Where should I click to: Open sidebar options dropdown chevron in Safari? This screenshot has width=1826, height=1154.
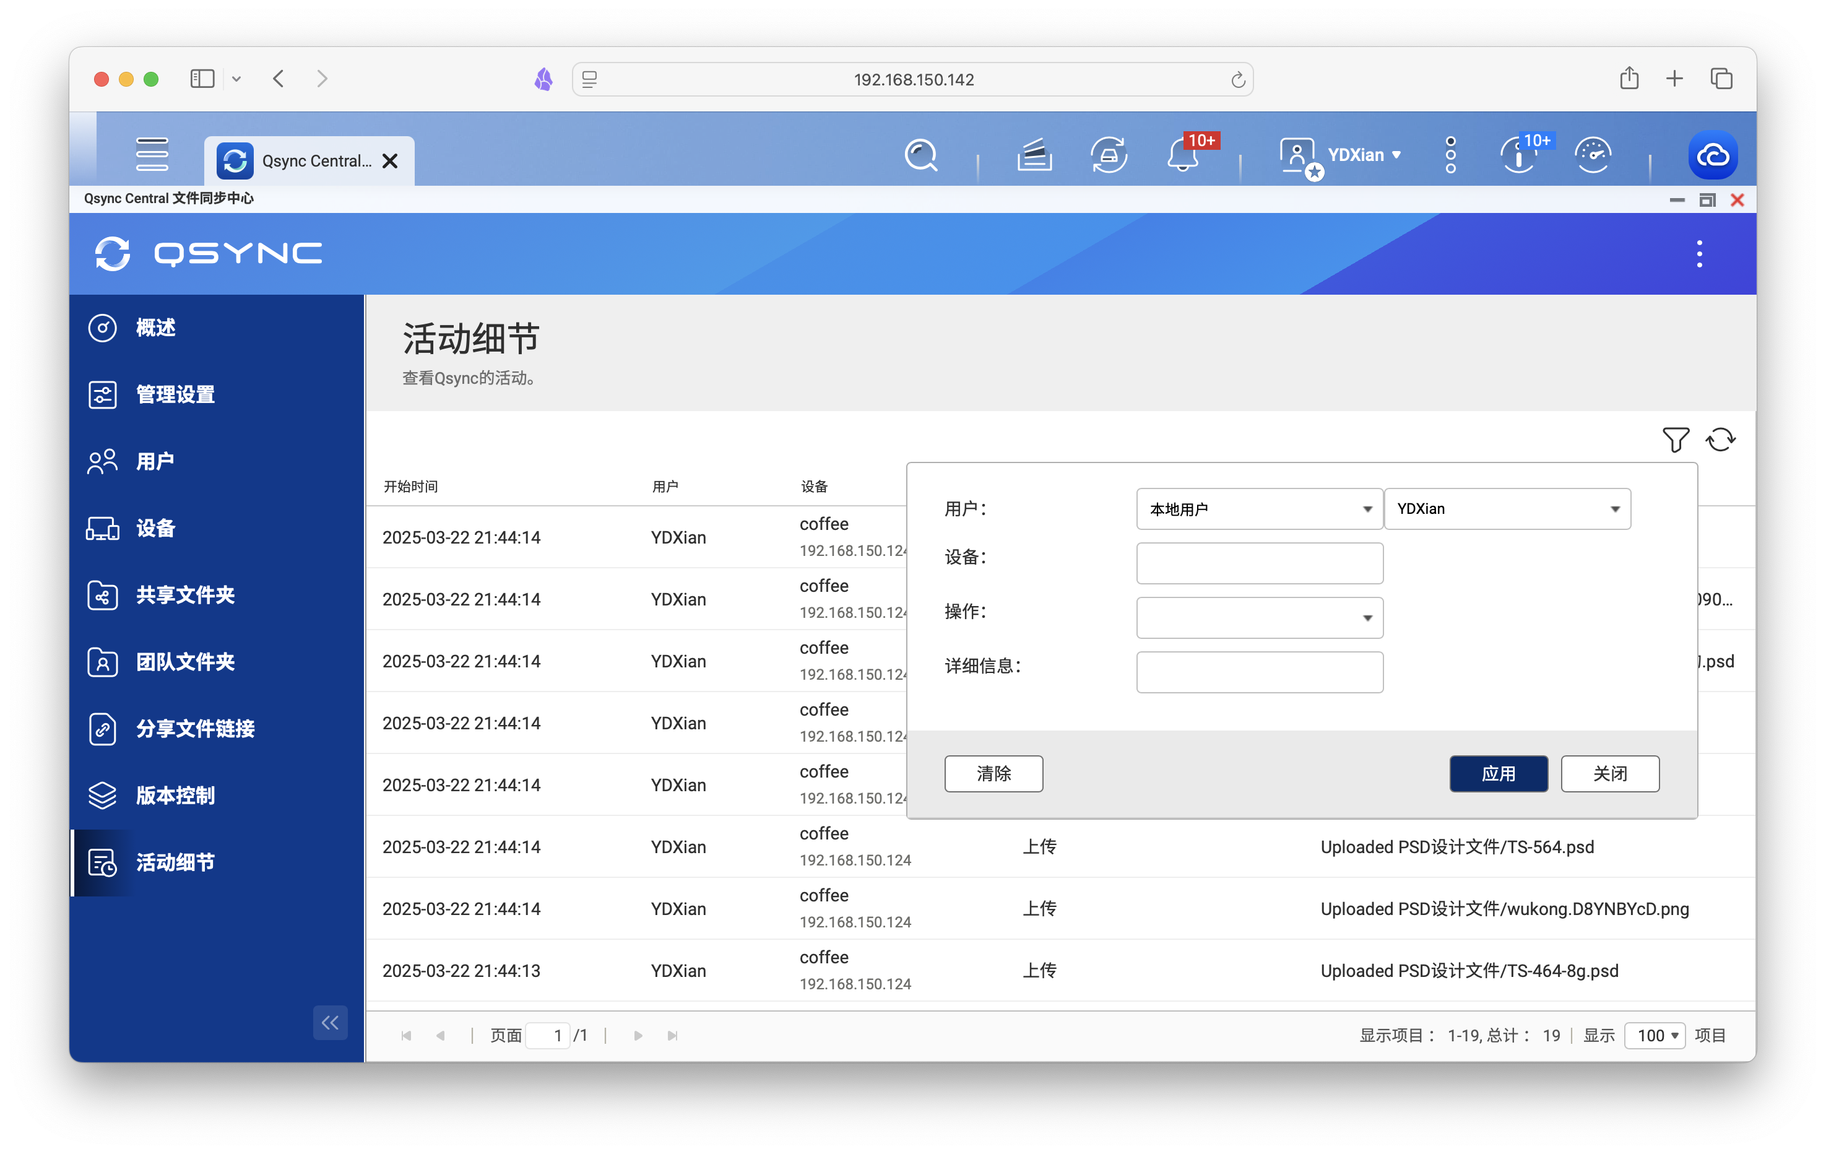[236, 79]
